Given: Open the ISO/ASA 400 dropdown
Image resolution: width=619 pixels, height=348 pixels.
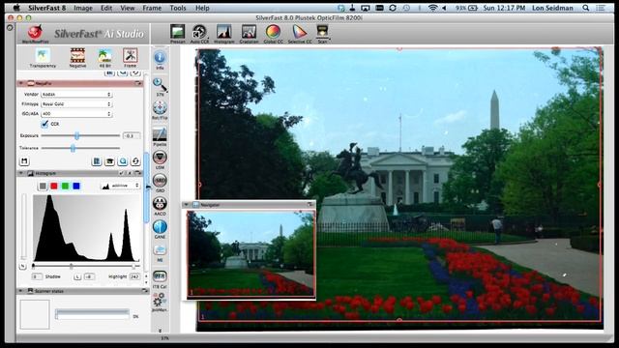Looking at the screenshot, I should tap(77, 114).
